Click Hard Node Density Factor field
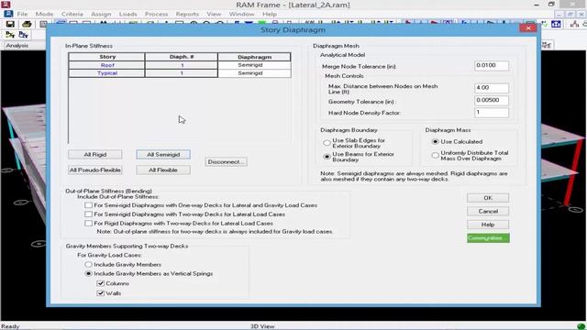The height and width of the screenshot is (330, 587). pos(492,113)
